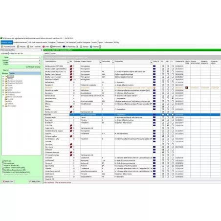Click the EU flag icon in Clomazone row
This screenshot has width=221, height=221.
point(154,177)
